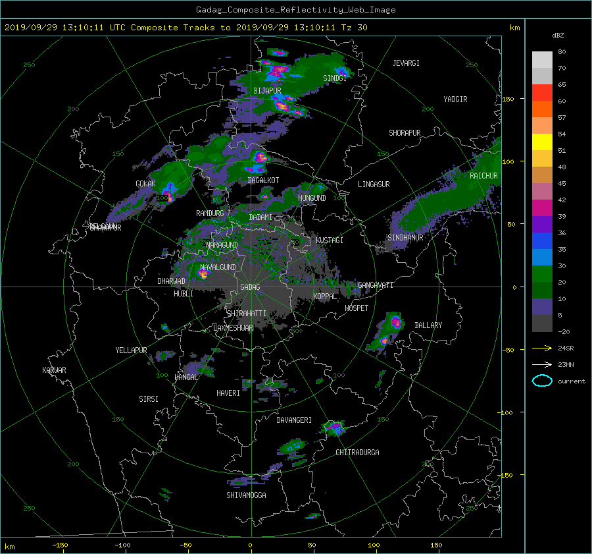This screenshot has height=554, width=592.
Task: Click the RAMDURG city label
Action: (x=210, y=213)
